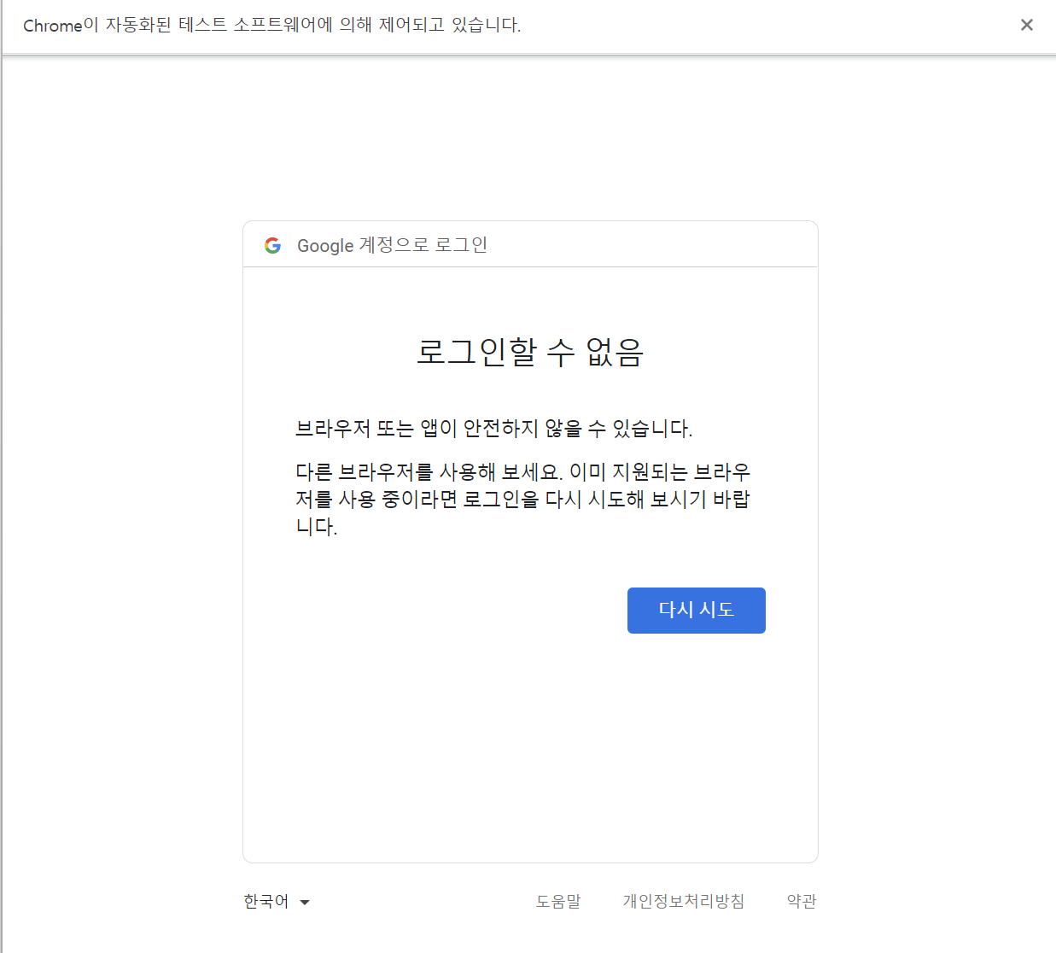
Task: Click the automated test software notice text
Action: 271,25
